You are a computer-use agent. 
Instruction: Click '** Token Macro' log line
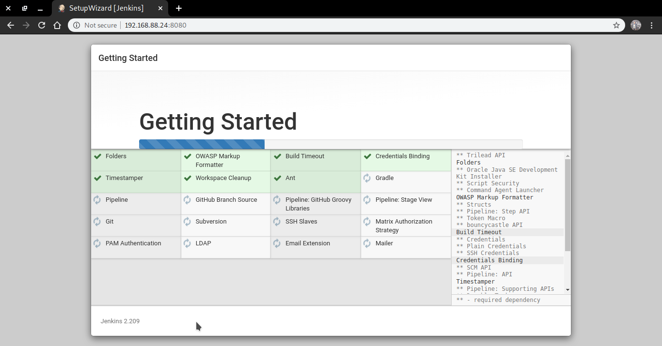[481, 218]
